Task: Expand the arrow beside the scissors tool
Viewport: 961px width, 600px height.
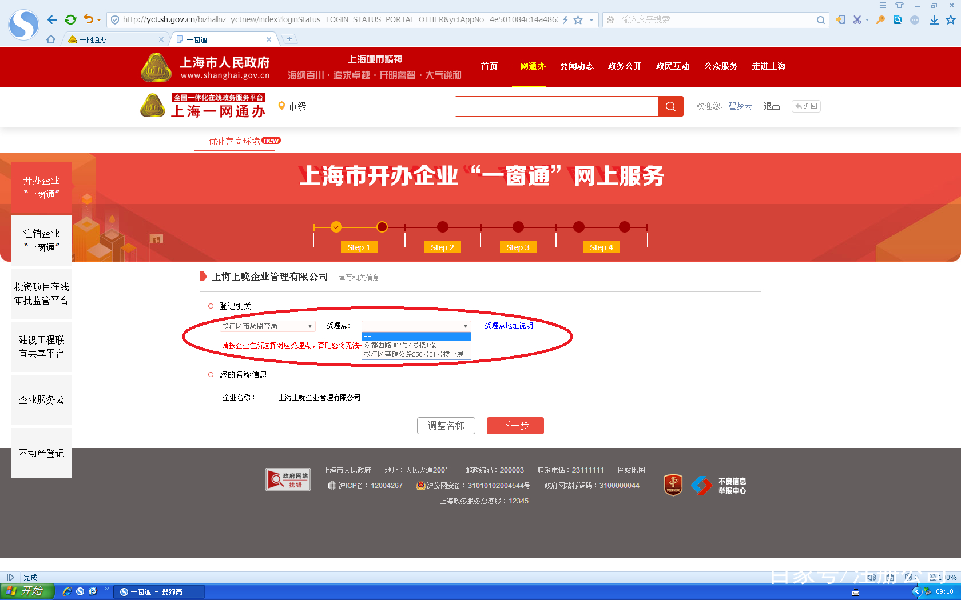Action: [867, 19]
